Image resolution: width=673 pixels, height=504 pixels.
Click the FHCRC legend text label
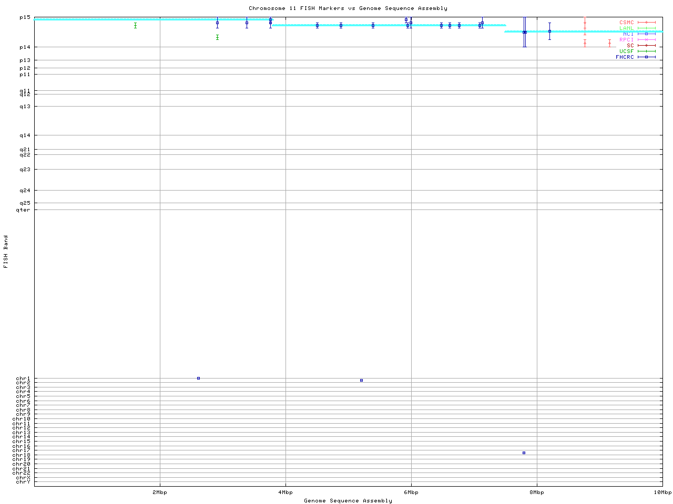click(625, 57)
